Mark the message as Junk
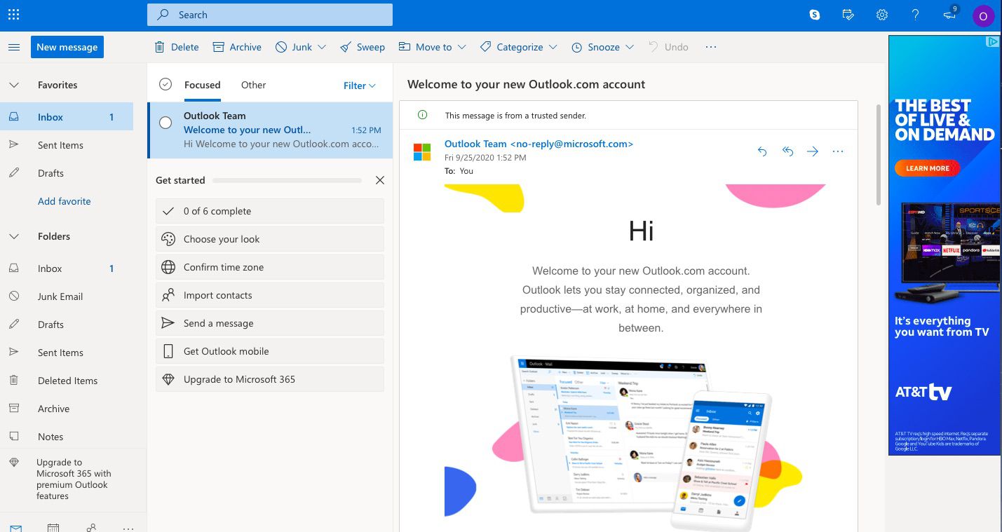The width and height of the screenshot is (1002, 532). tap(294, 47)
